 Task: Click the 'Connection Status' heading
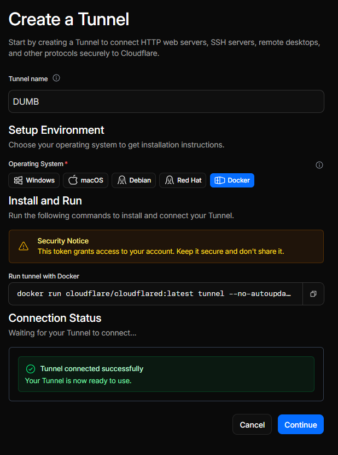pos(55,318)
